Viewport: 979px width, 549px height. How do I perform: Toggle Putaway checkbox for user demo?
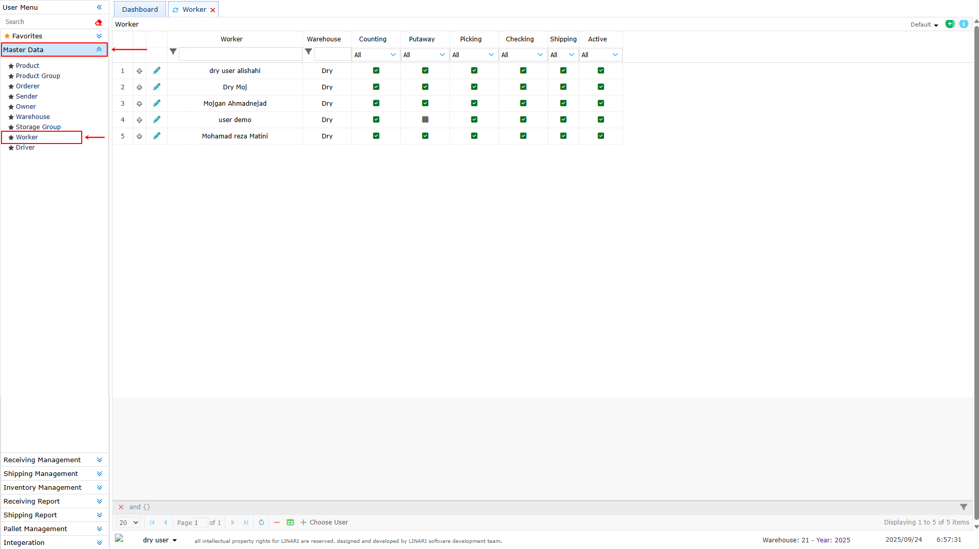pyautogui.click(x=425, y=120)
